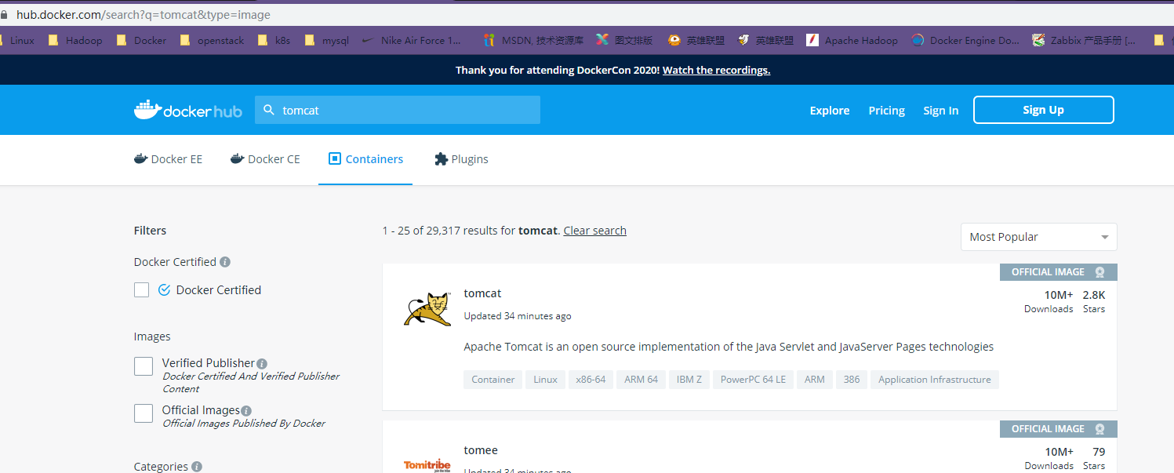Tick the Official Images checkbox
1174x473 pixels.
point(144,413)
